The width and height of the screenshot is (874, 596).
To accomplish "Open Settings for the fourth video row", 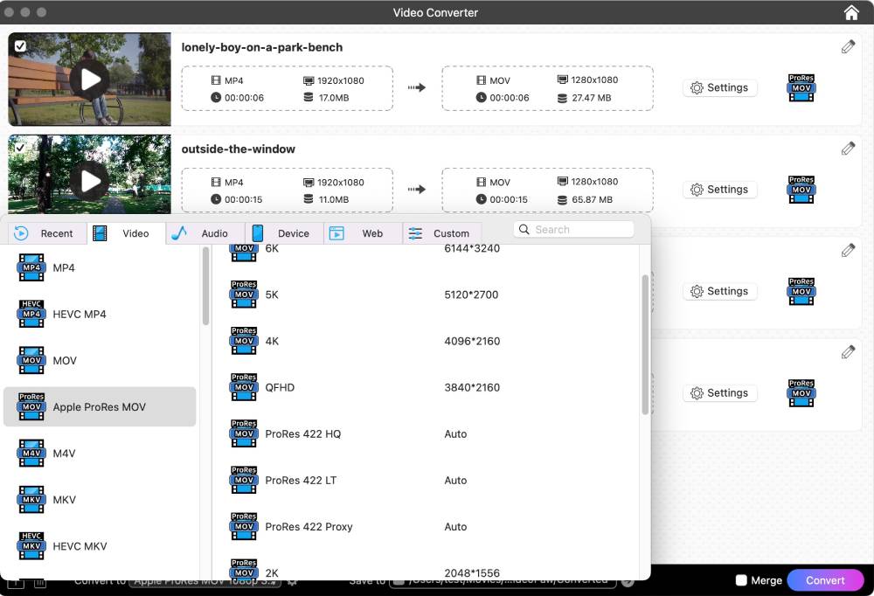I will [x=719, y=392].
